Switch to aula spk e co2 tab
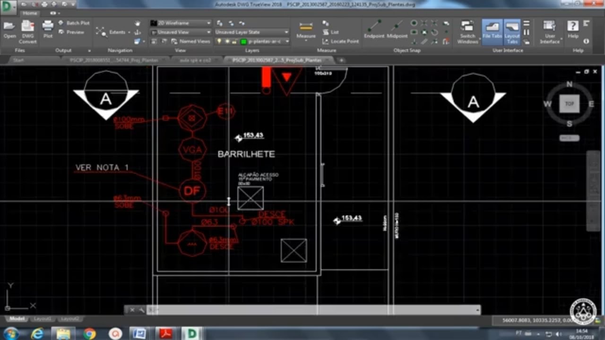605x340 pixels. click(195, 60)
